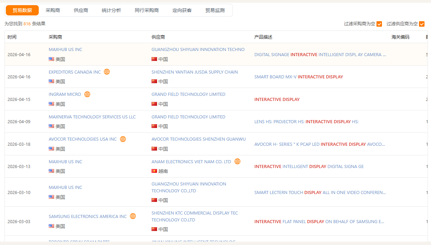This screenshot has width=431, height=245.
Task: Click date 2026-03-10
Action: point(19,193)
